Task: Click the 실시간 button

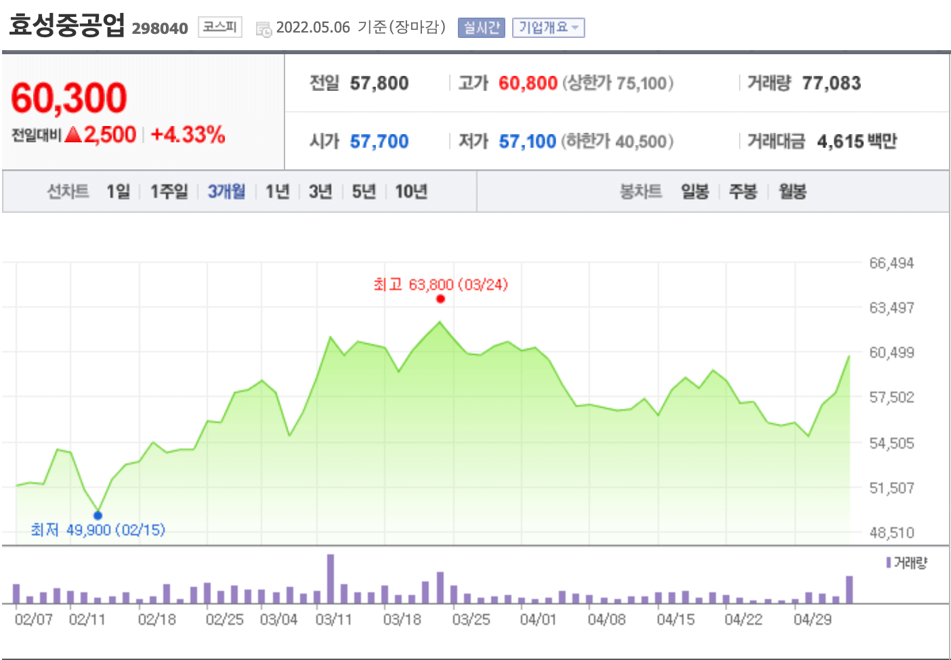Action: pos(481,28)
